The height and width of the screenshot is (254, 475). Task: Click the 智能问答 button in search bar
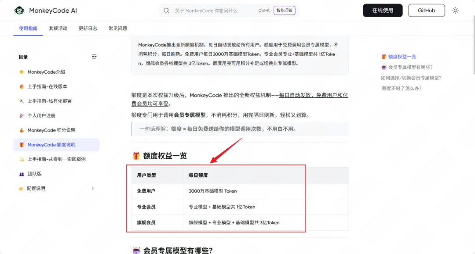[285, 11]
